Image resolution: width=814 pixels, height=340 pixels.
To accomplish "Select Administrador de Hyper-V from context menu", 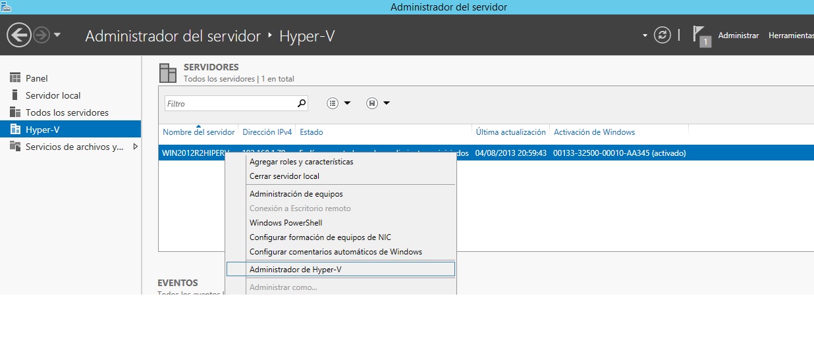I will pyautogui.click(x=295, y=269).
